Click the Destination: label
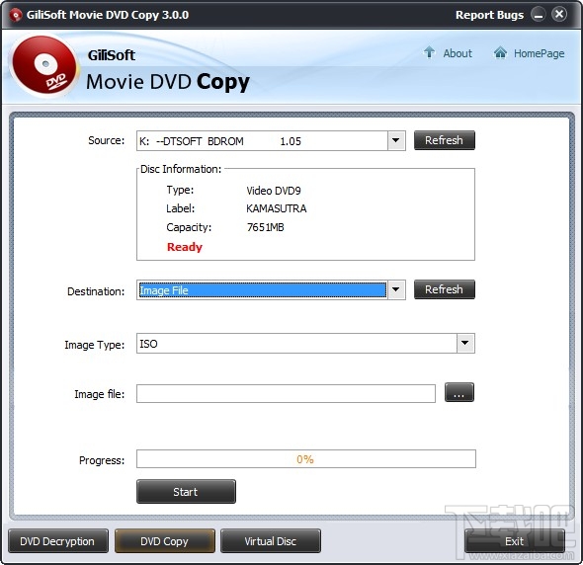The image size is (583, 565). tap(96, 291)
